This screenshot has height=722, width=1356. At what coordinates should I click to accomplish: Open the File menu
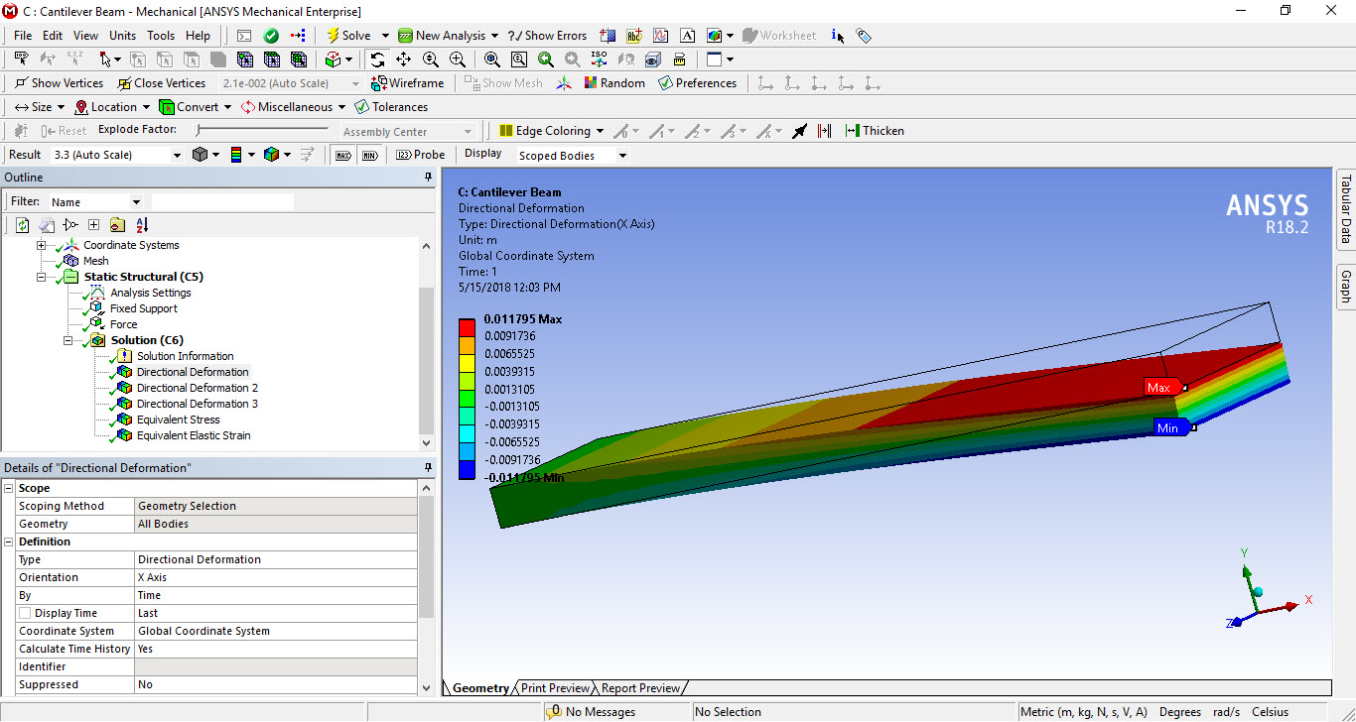[x=23, y=36]
